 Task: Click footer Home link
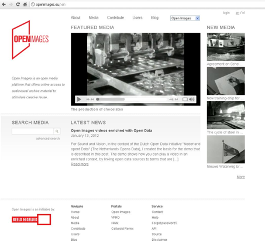(x=75, y=212)
